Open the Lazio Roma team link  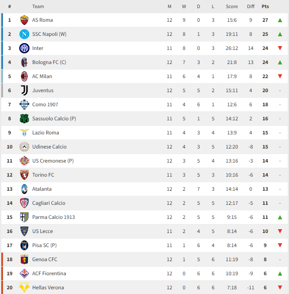pos(45,133)
